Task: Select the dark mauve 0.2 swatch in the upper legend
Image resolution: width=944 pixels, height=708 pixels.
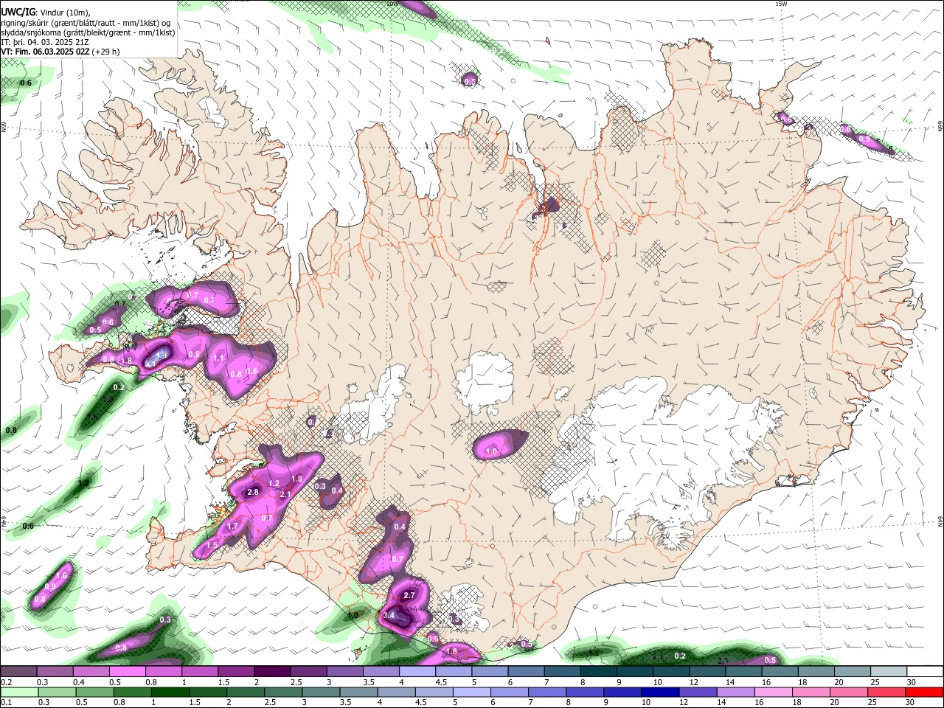Action: tap(18, 672)
